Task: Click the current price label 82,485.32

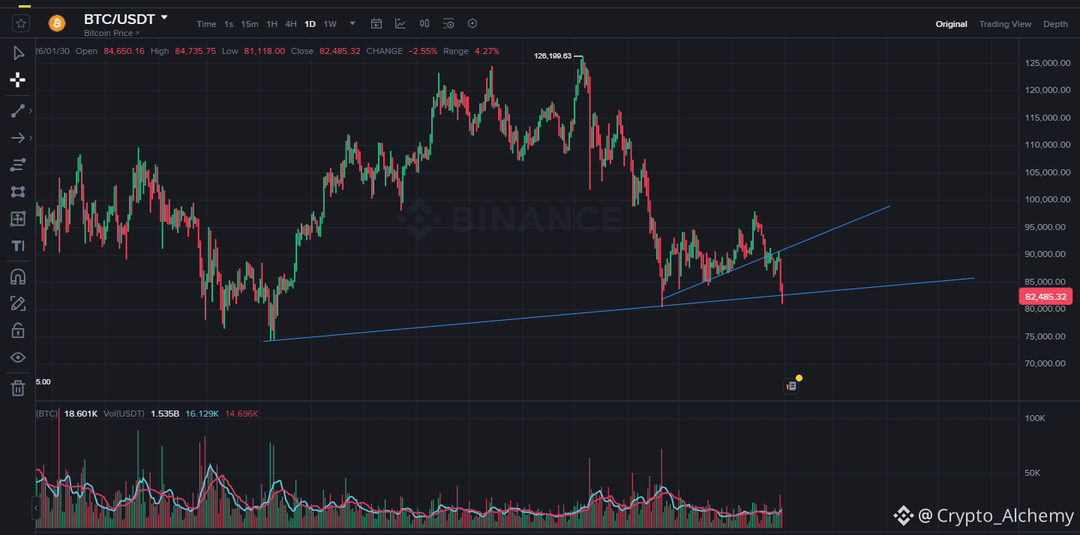Action: coord(1046,297)
